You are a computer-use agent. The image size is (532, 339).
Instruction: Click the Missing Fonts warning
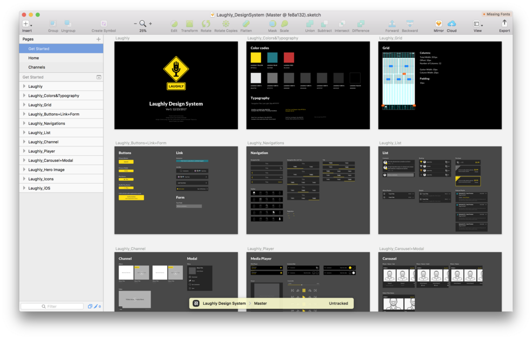click(496, 14)
